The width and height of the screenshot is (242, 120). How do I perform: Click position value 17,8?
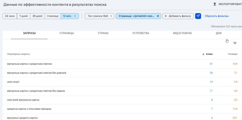coord(235,109)
